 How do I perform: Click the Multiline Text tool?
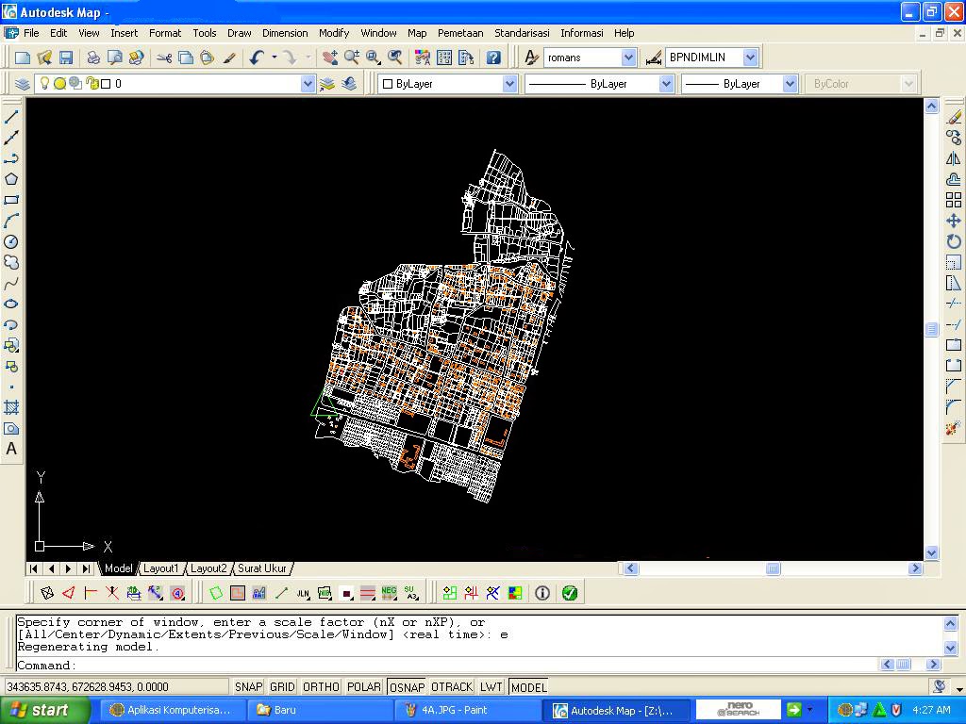pyautogui.click(x=11, y=450)
